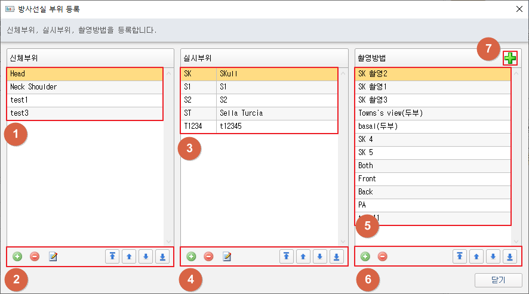The height and width of the screenshot is (294, 529).
Task: Click the green plus icon above 촬영방법 list
Action: 509,58
